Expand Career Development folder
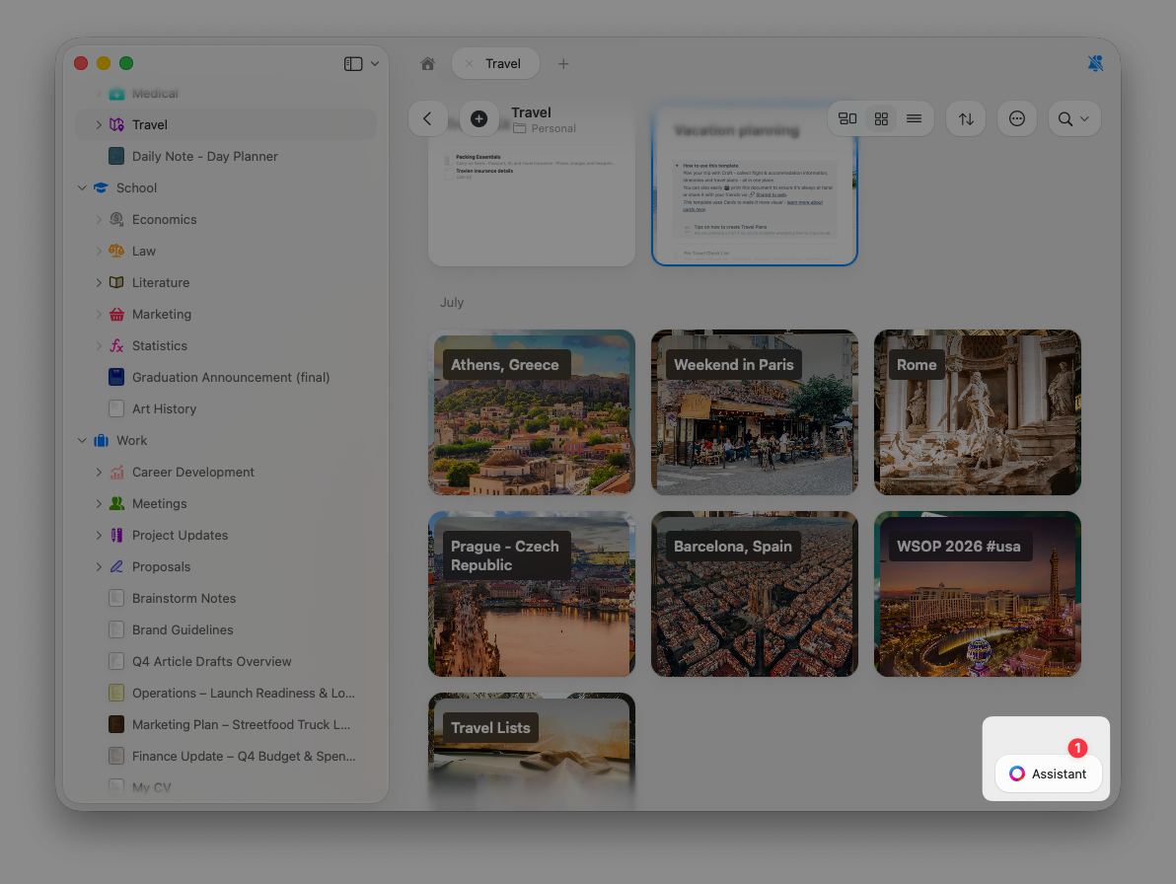The image size is (1176, 884). [x=99, y=472]
